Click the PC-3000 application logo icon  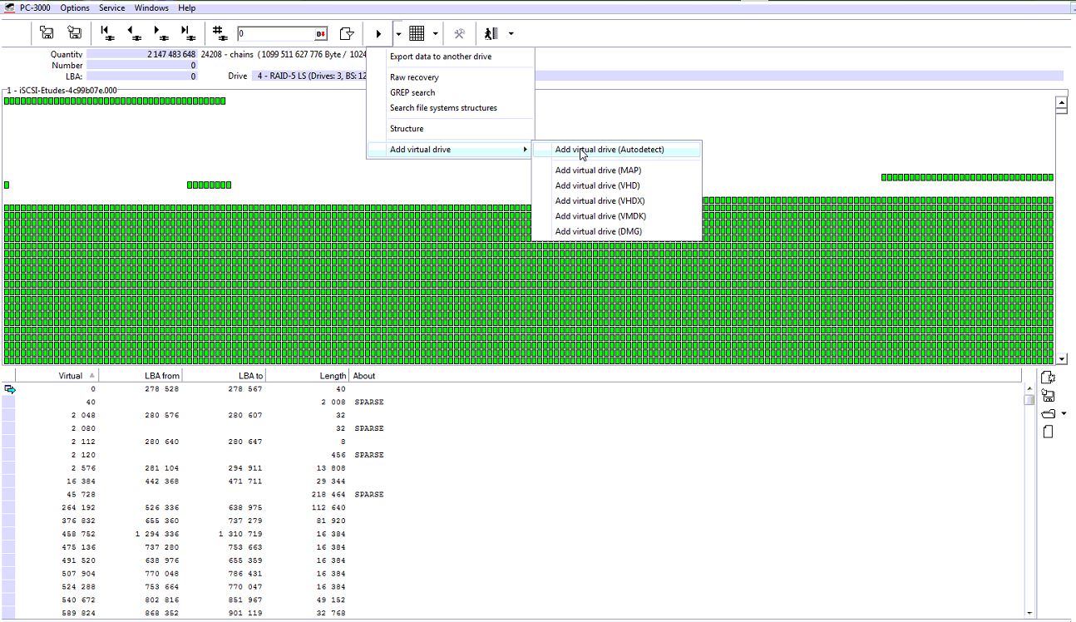(x=8, y=7)
